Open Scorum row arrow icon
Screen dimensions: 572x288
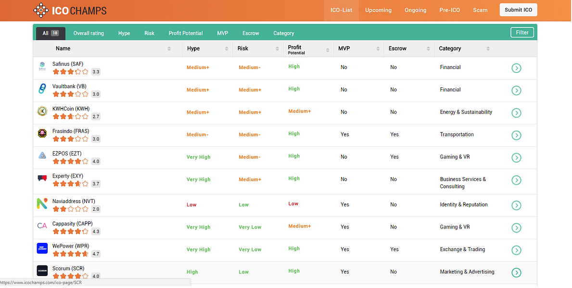(x=516, y=272)
